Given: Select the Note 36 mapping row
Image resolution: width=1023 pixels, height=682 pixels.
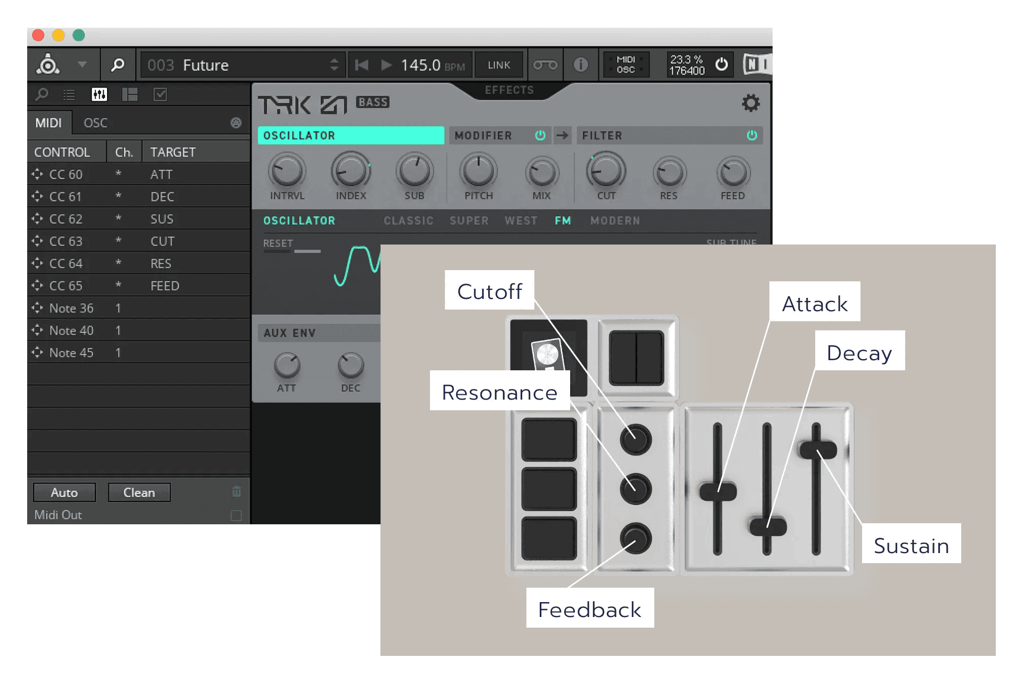Looking at the screenshot, I should [139, 308].
